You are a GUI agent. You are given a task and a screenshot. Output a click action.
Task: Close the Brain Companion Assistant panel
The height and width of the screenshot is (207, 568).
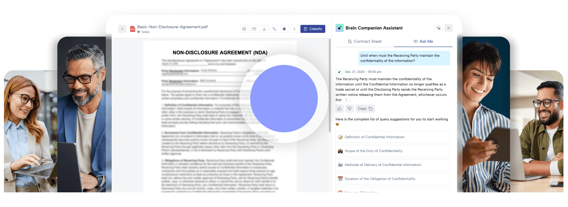click(x=448, y=28)
